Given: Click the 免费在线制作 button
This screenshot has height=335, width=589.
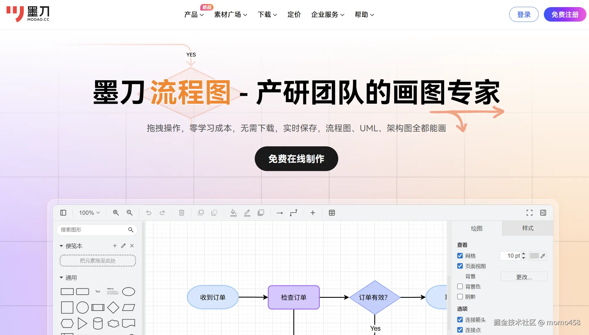Looking at the screenshot, I should tap(296, 159).
